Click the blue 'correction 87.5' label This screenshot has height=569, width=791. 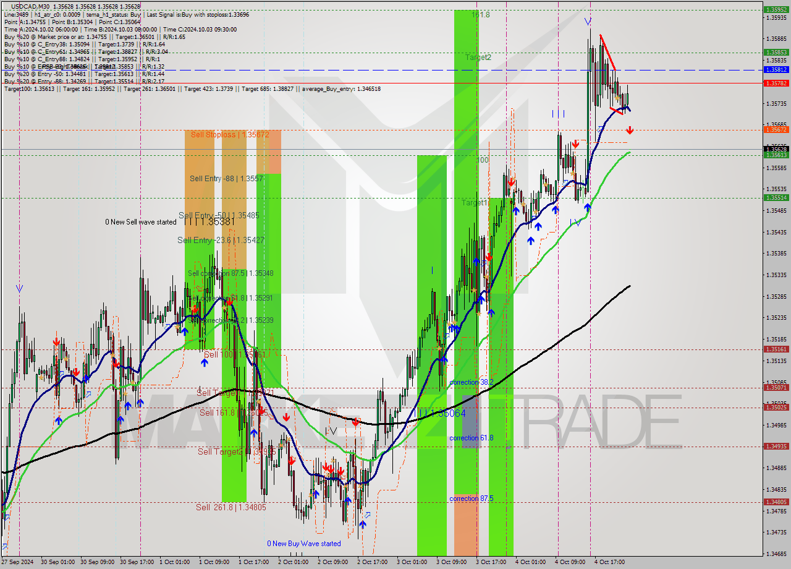[x=472, y=498]
